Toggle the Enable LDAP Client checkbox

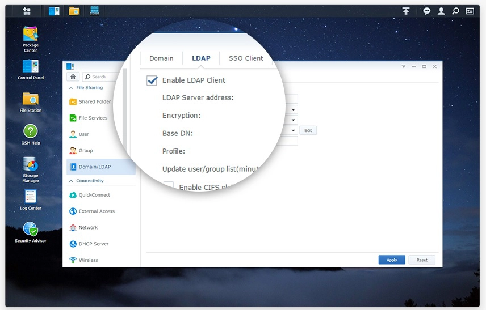(x=152, y=80)
